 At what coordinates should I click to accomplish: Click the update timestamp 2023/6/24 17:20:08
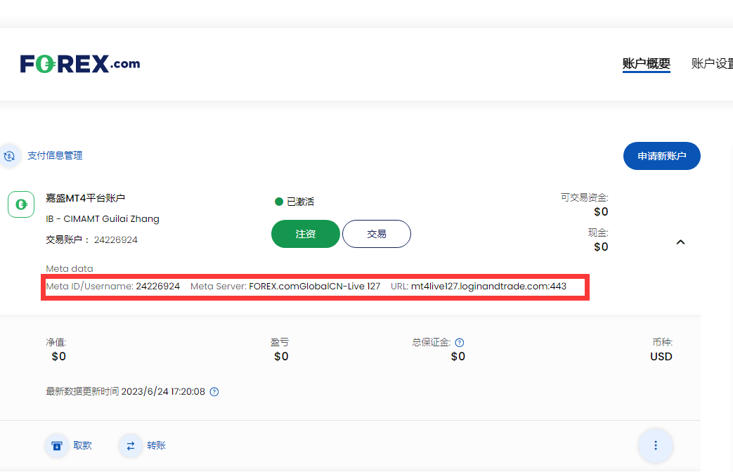click(163, 392)
